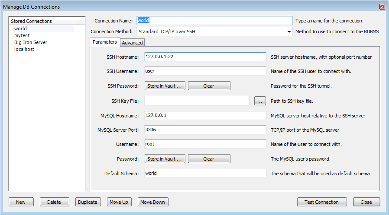The height and width of the screenshot is (215, 389).
Task: Create a New connection
Action: [21, 202]
